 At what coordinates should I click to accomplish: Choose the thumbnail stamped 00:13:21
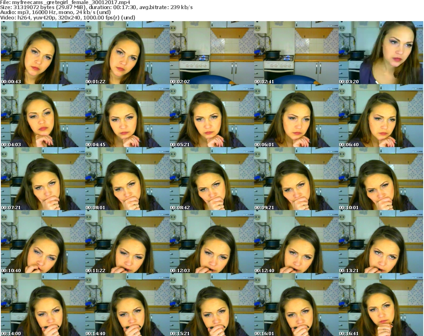point(381,242)
